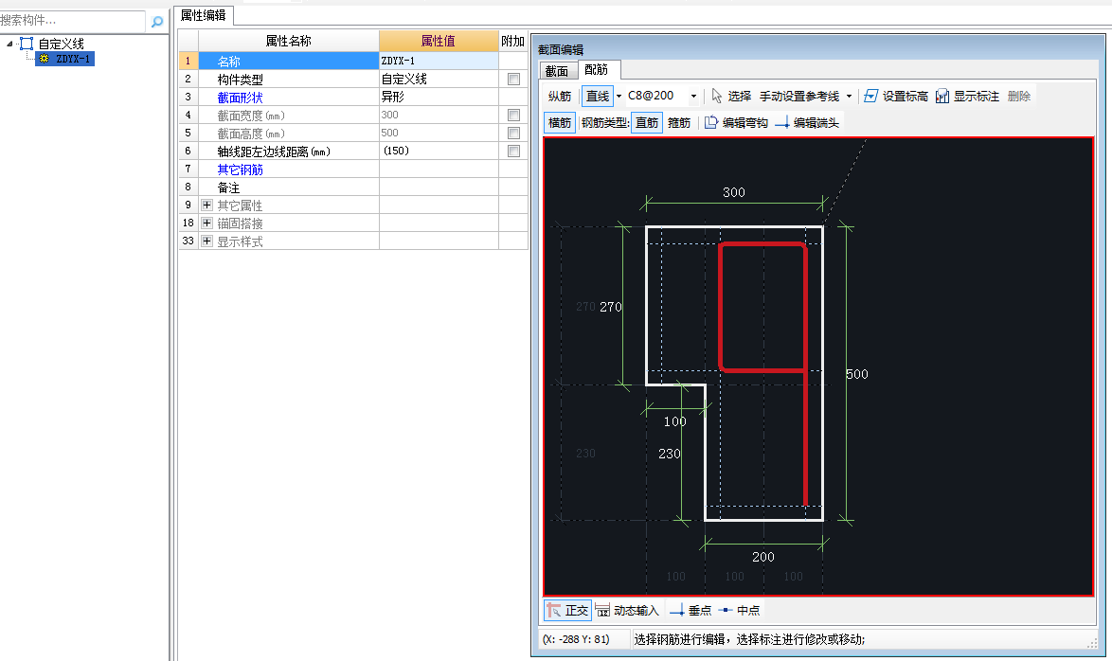Viewport: 1112px width, 661px height.
Task: Select the 纵筋 rebar mode
Action: click(560, 96)
